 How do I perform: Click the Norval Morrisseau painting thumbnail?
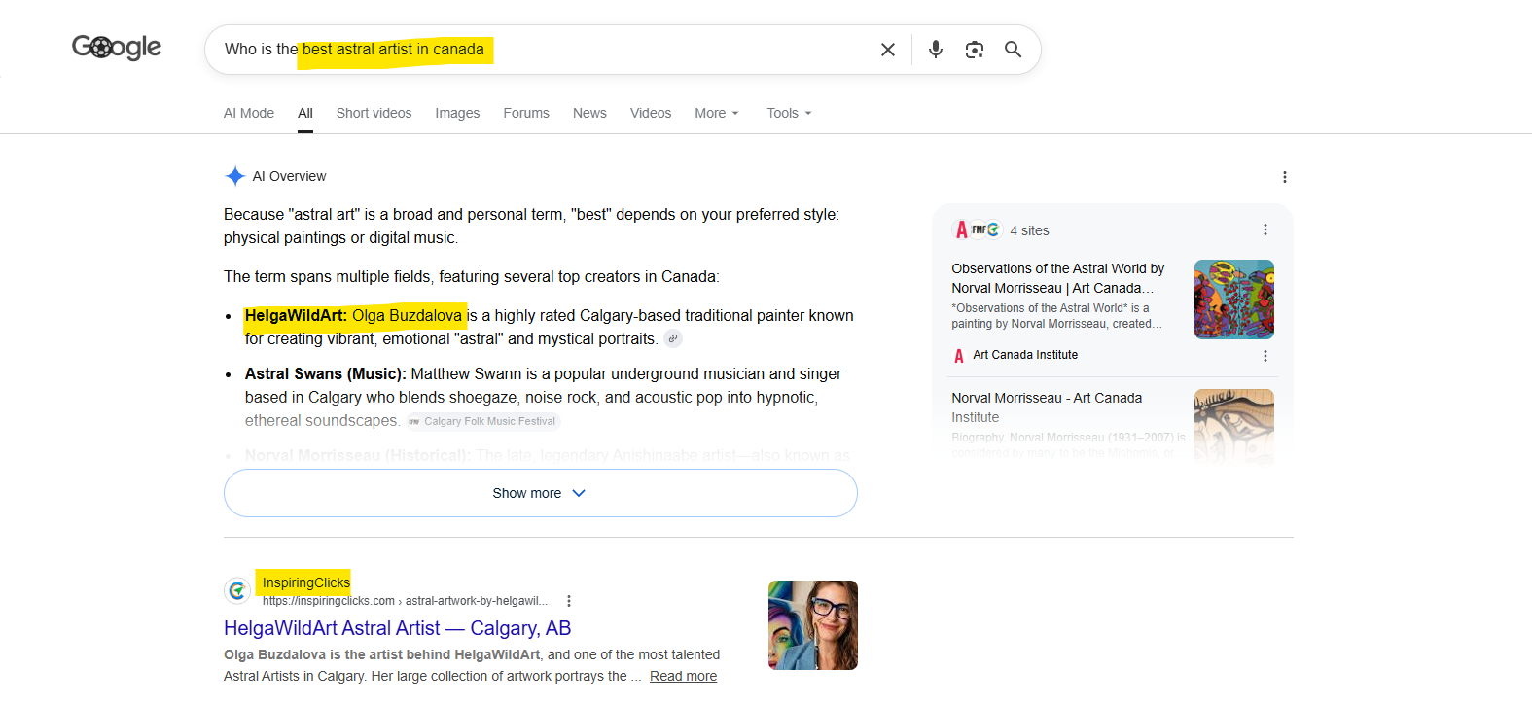click(x=1234, y=300)
